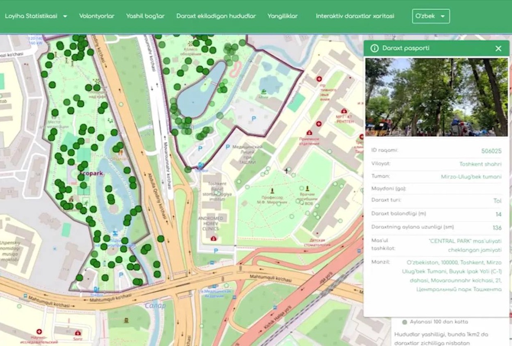Navigate to Yangiliklar
The image size is (512, 346).
[283, 16]
